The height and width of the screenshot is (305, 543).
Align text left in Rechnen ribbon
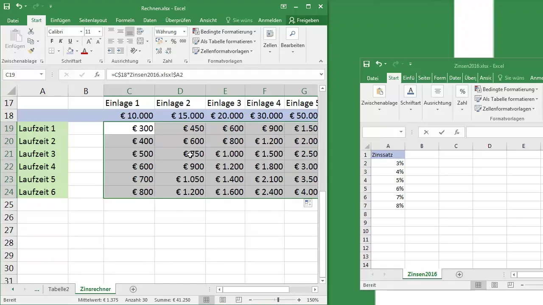coord(111,41)
